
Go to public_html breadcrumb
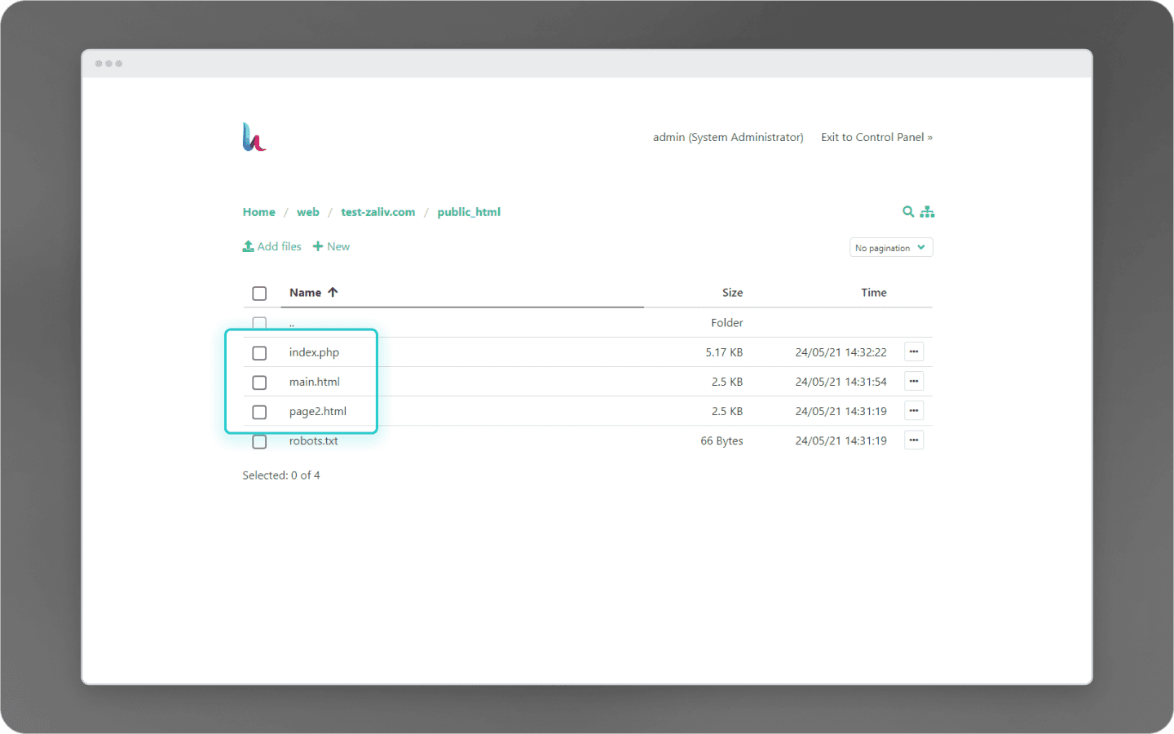pos(469,212)
